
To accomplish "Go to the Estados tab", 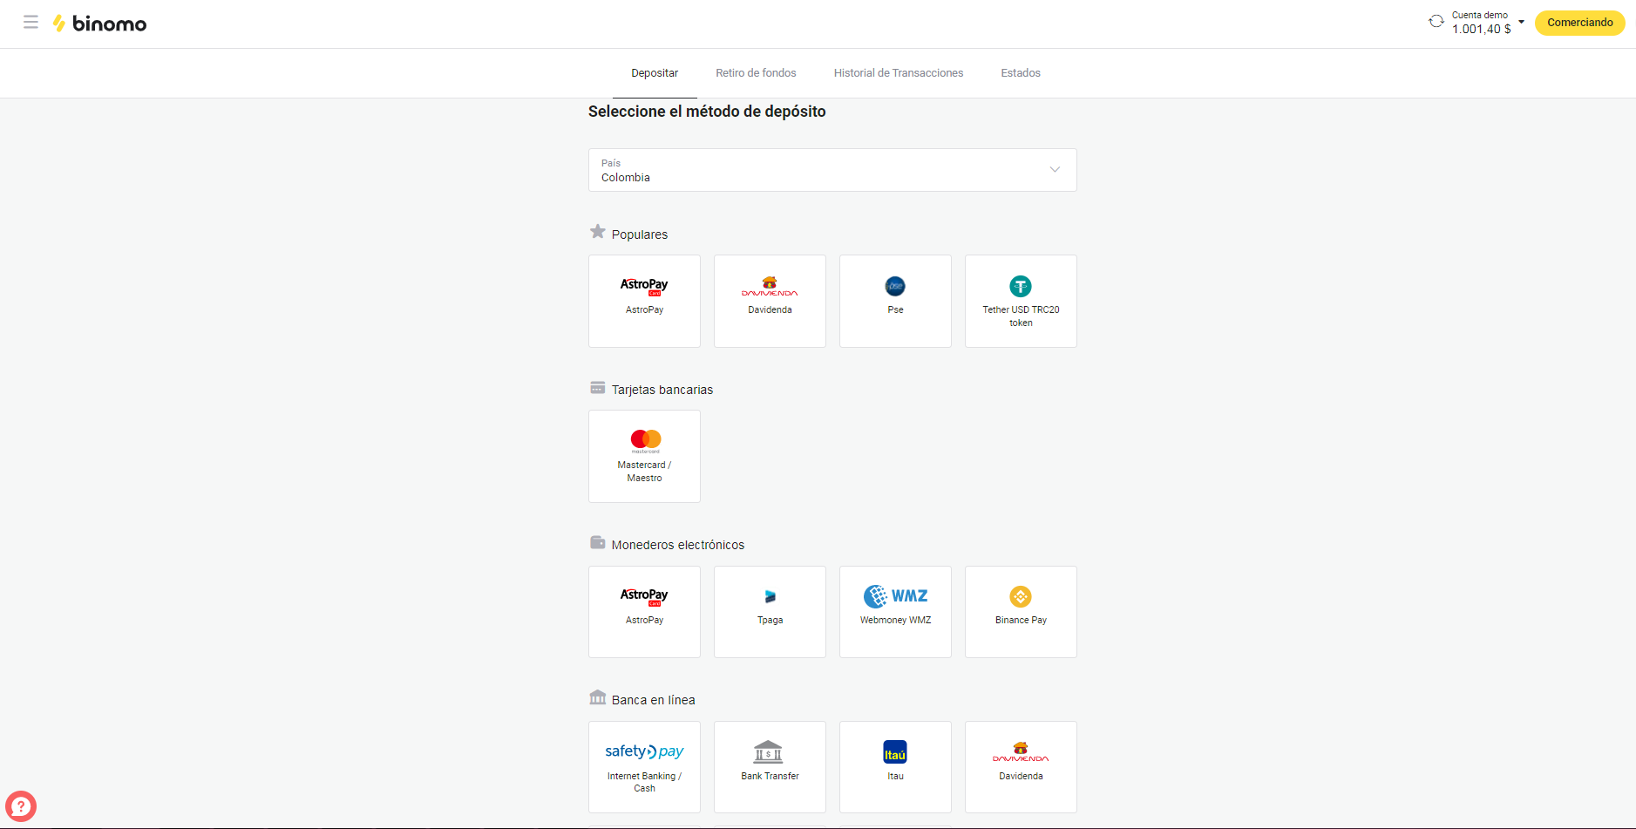I will [x=1021, y=73].
